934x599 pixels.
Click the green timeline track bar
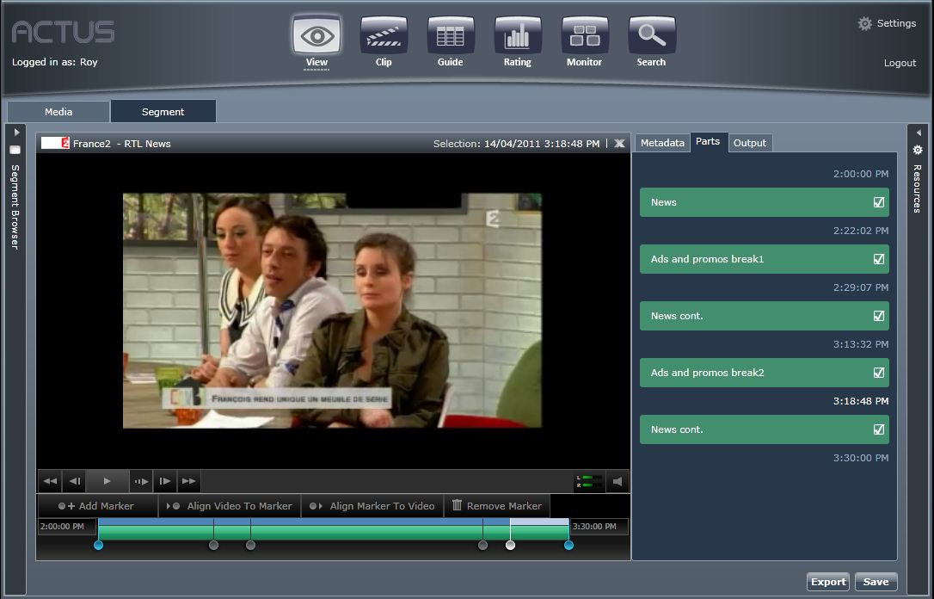point(334,532)
